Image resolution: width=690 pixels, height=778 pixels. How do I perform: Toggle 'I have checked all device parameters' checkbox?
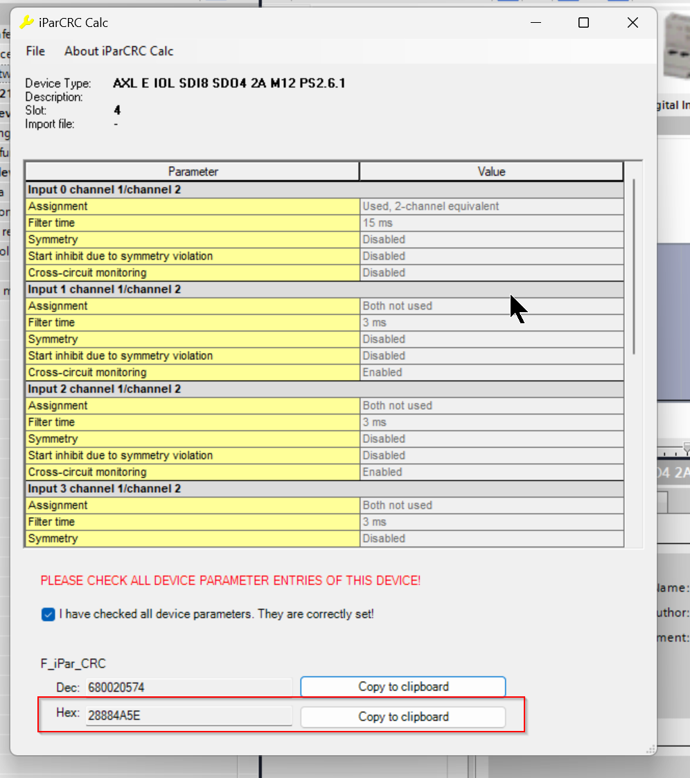pos(48,614)
